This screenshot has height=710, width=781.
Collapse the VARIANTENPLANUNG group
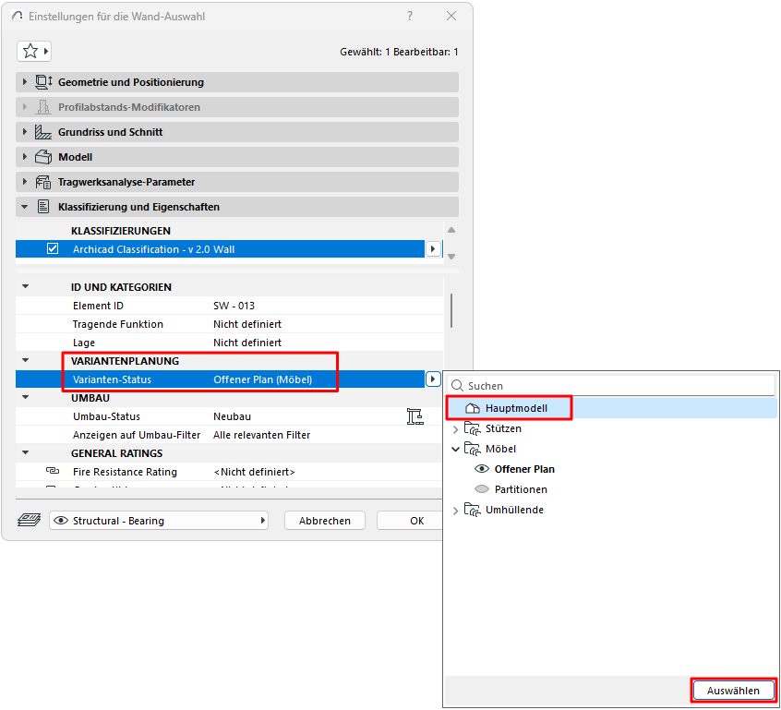click(x=26, y=360)
